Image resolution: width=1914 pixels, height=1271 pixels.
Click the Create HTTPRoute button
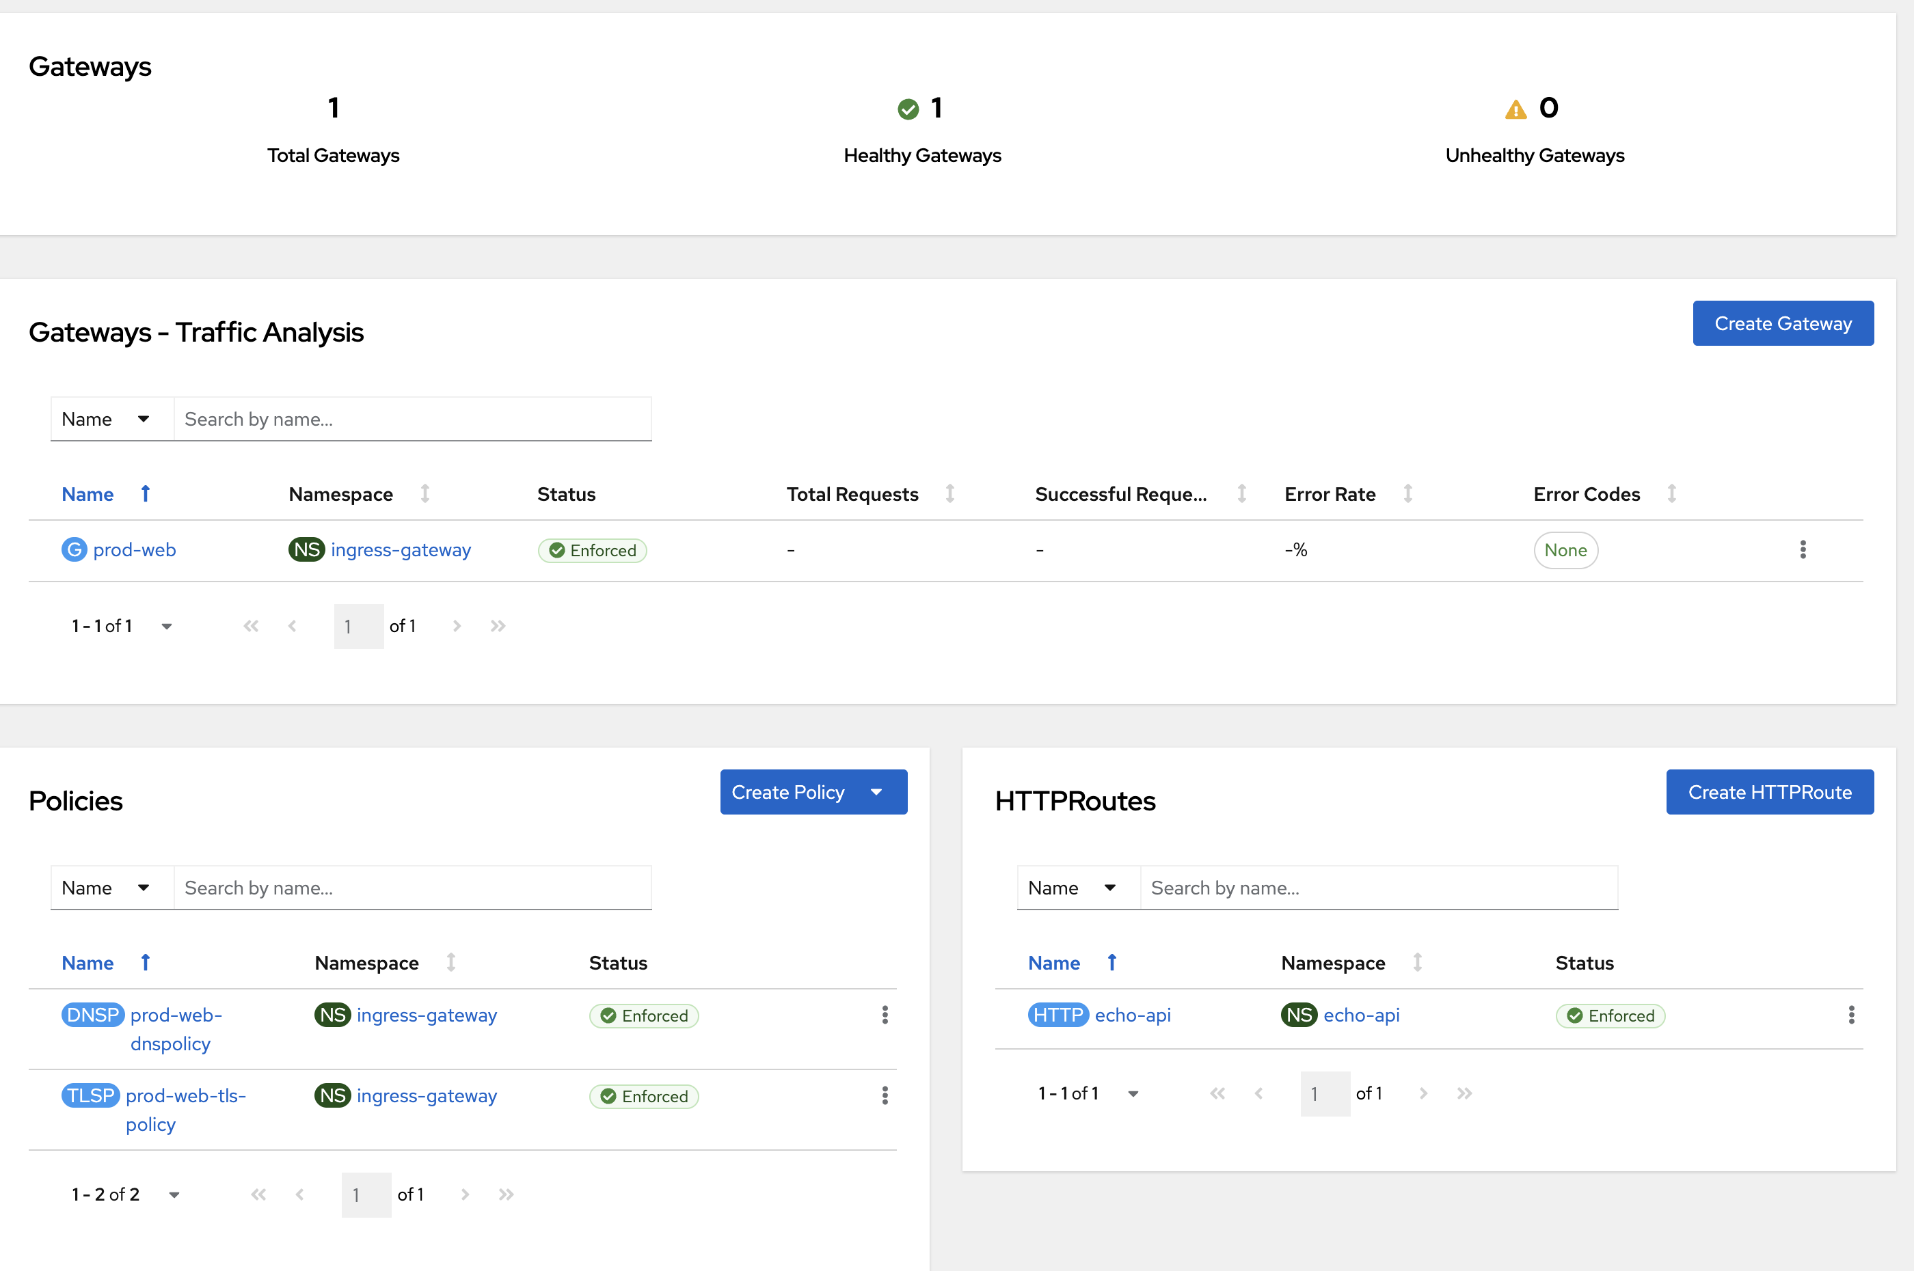(x=1770, y=792)
